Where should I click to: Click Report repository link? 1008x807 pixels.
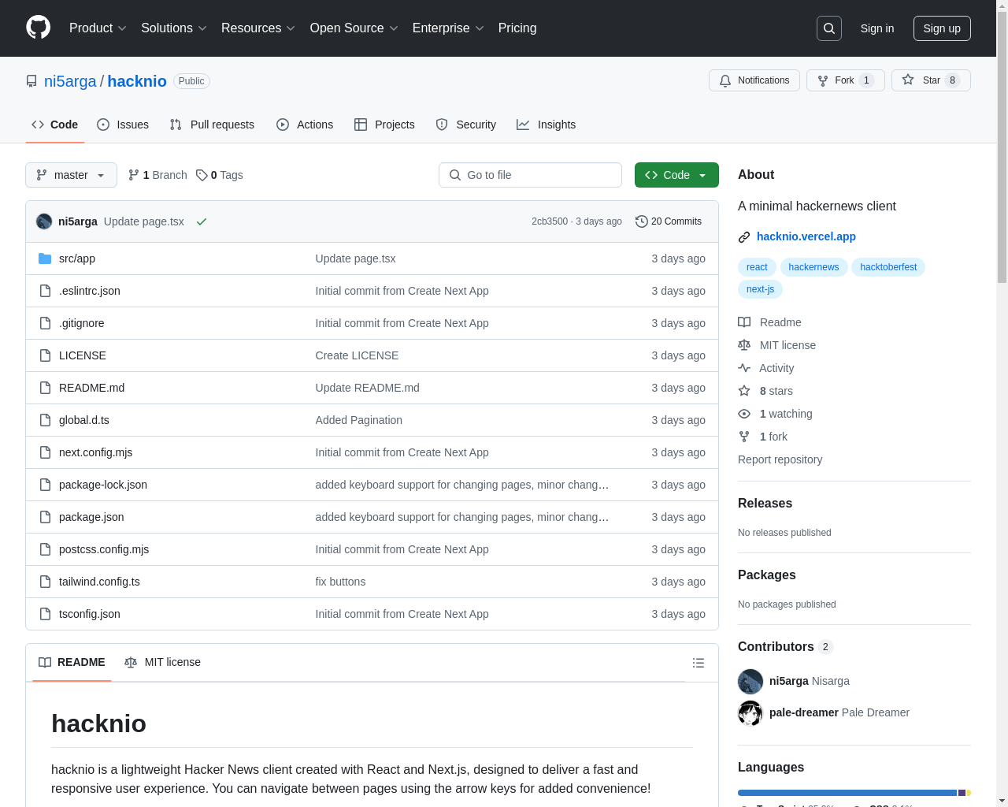tap(780, 459)
